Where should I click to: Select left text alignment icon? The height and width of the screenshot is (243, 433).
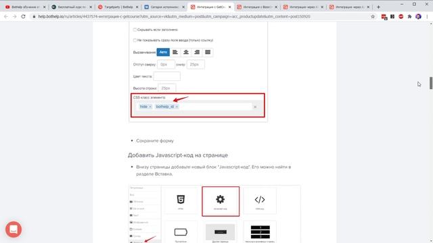click(175, 52)
